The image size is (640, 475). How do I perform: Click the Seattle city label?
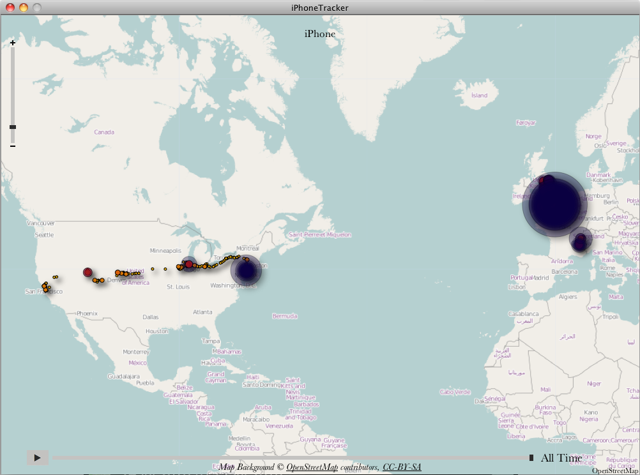[44, 235]
